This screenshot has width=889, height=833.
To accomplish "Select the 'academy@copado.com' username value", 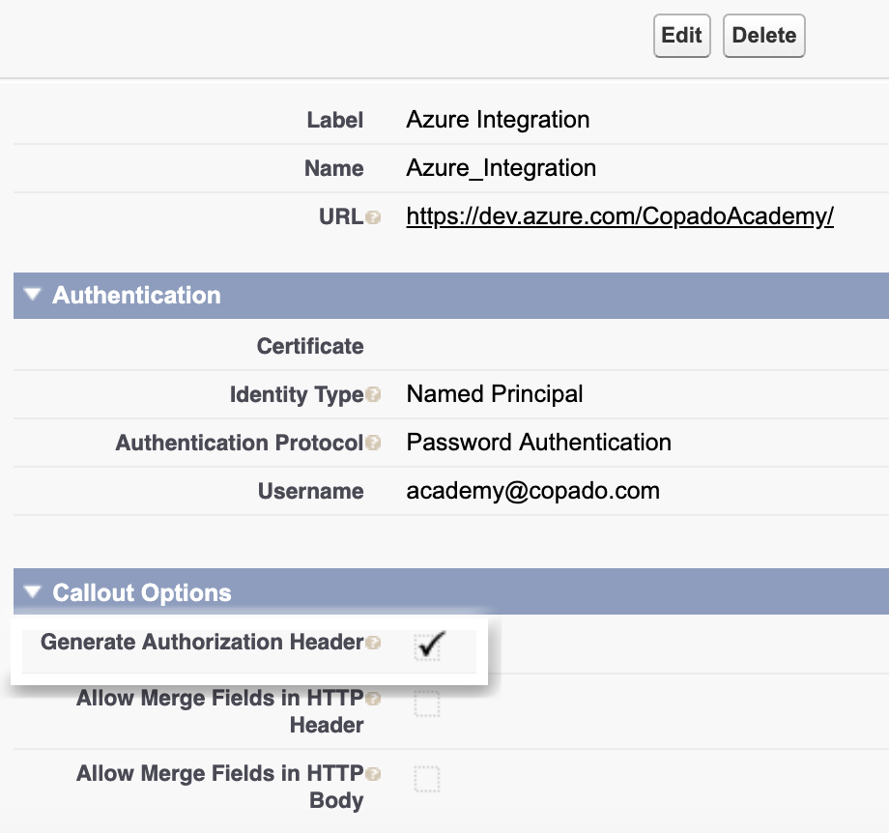I will 533,491.
